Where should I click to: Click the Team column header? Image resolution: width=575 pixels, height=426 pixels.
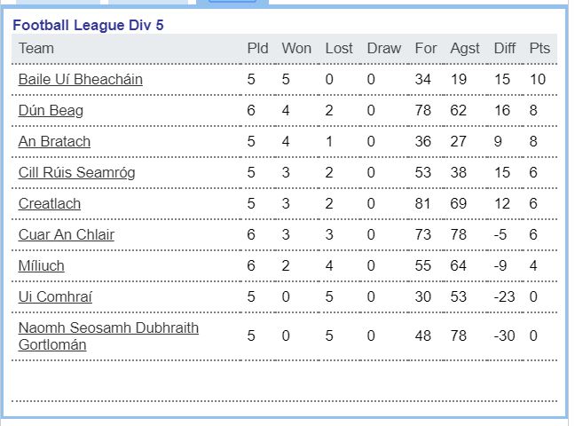click(36, 49)
